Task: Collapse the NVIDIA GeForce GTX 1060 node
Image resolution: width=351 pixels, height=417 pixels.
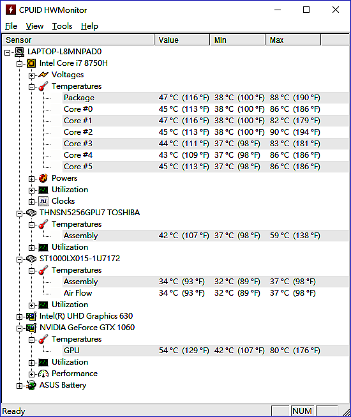Action: (19, 328)
